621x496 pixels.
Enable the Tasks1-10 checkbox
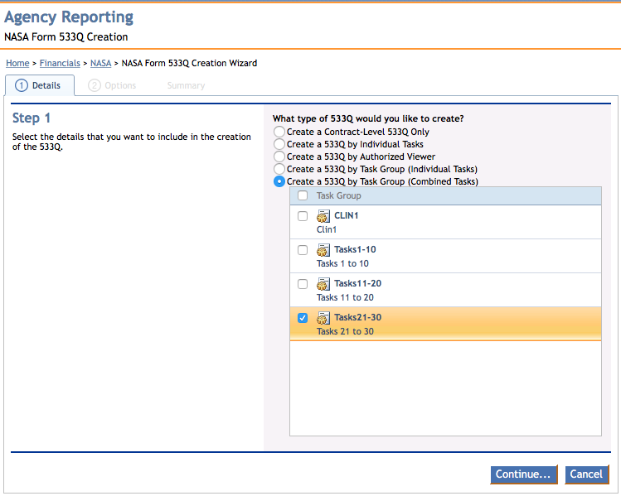click(303, 250)
